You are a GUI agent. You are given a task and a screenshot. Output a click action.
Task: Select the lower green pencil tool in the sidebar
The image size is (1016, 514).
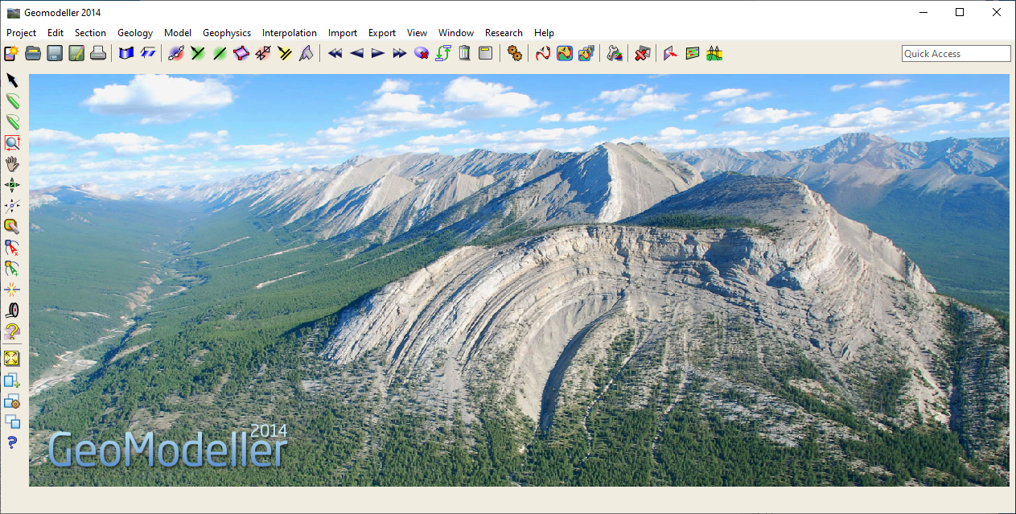point(13,122)
